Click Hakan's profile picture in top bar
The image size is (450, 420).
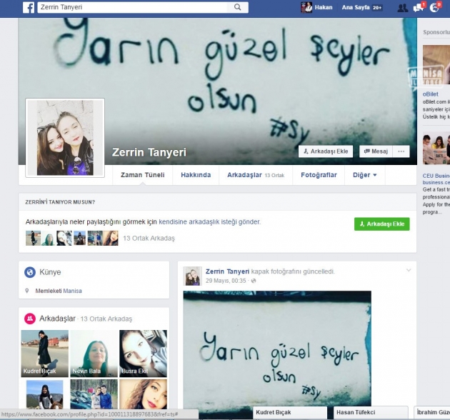(306, 7)
